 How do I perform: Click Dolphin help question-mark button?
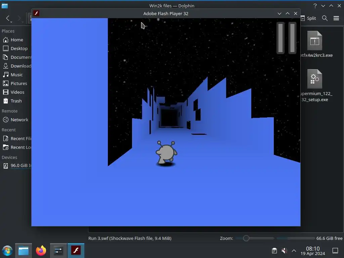click(x=315, y=6)
